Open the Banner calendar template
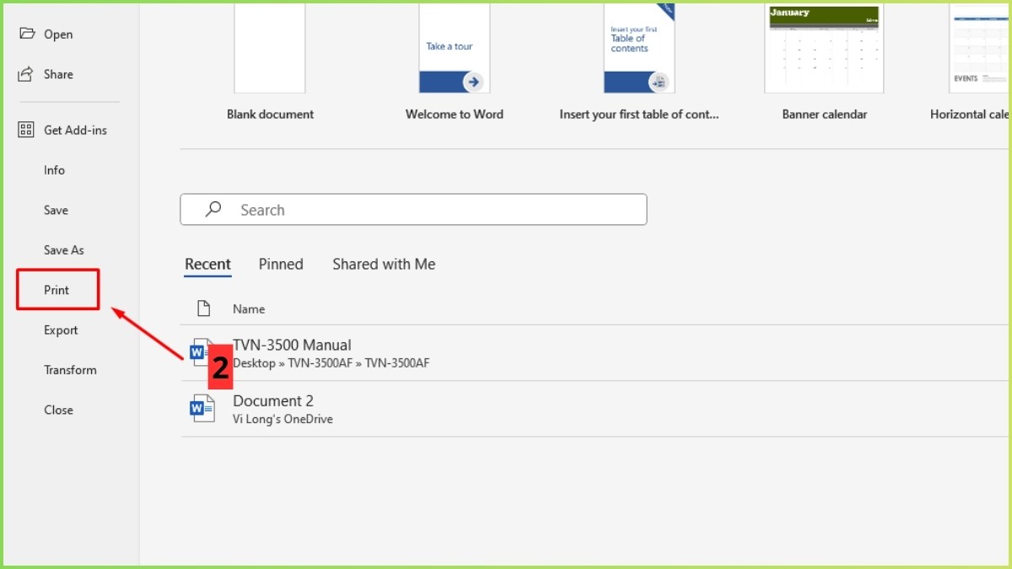The image size is (1012, 569). (824, 51)
